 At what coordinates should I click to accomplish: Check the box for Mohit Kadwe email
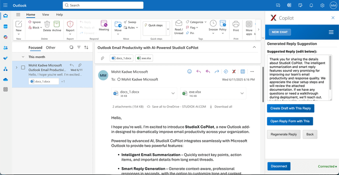coord(23,67)
